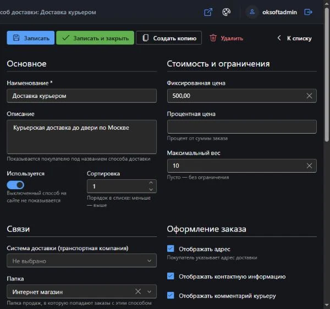Focus the Наименование input field

click(81, 96)
